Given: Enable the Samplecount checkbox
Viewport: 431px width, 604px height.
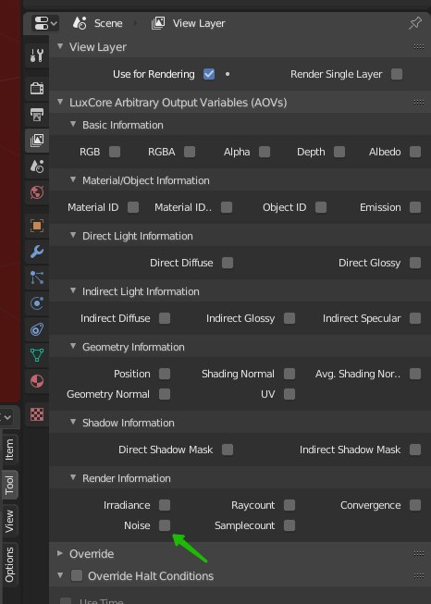Looking at the screenshot, I should tap(289, 525).
